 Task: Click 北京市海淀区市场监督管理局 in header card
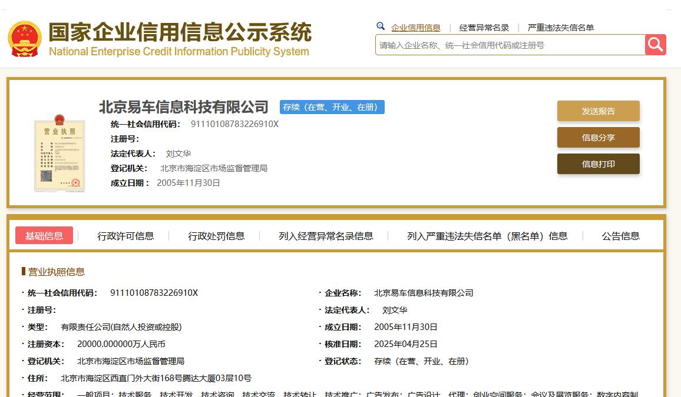pyautogui.click(x=214, y=168)
